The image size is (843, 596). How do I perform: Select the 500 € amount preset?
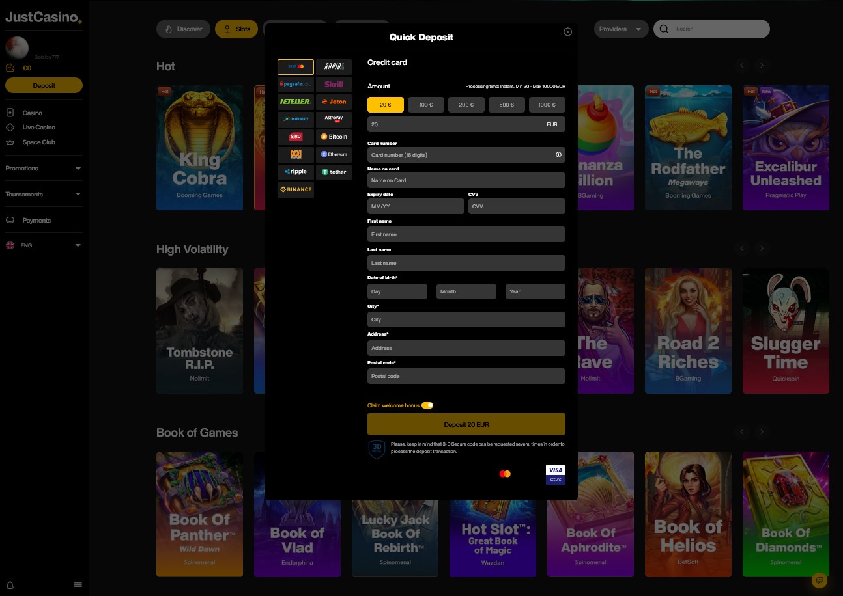506,105
